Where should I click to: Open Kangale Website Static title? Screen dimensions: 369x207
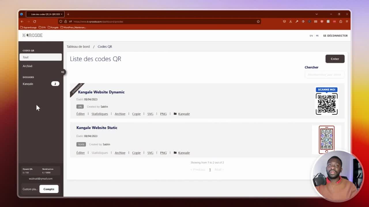(x=97, y=128)
